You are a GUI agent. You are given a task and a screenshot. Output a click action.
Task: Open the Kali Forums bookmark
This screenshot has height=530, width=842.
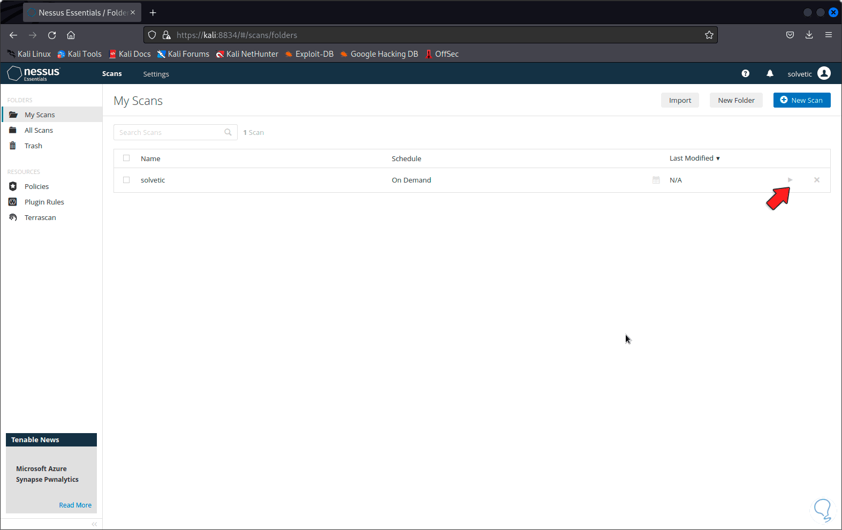tap(183, 54)
